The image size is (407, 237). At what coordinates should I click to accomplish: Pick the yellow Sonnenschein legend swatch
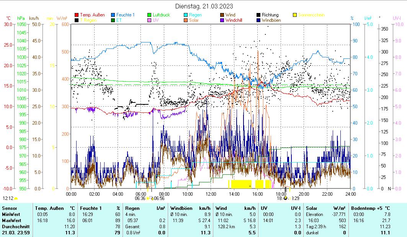pos(294,15)
